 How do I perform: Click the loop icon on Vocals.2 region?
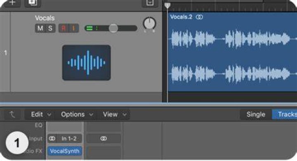pyautogui.click(x=199, y=17)
